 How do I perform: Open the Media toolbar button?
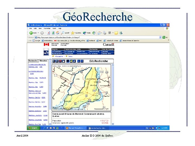pos(87,33)
